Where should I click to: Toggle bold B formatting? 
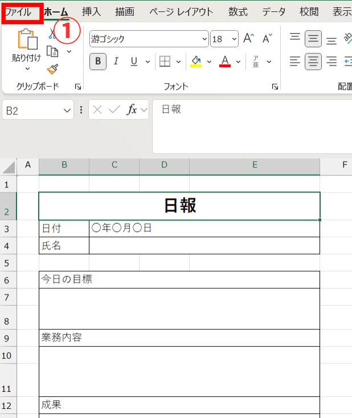pos(98,62)
